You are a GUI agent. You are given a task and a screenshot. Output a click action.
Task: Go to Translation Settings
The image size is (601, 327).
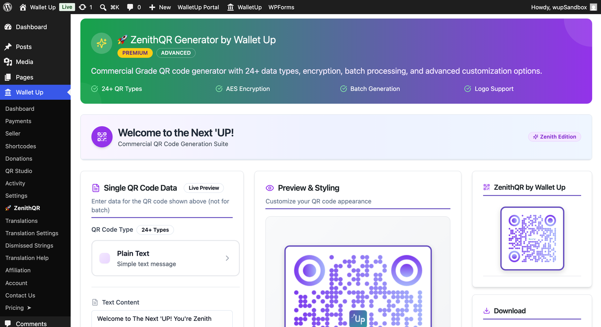tap(32, 233)
